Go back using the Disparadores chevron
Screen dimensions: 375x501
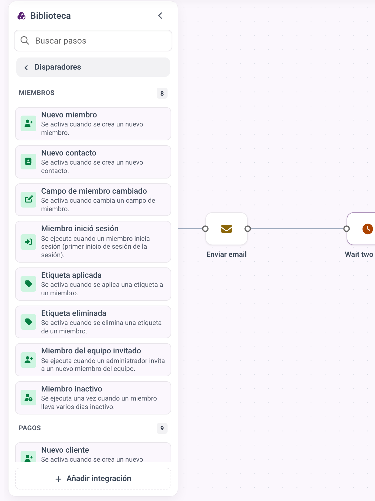[x=26, y=67]
